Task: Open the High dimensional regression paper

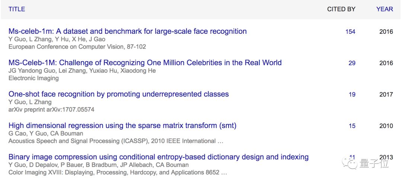Action: coord(122,126)
